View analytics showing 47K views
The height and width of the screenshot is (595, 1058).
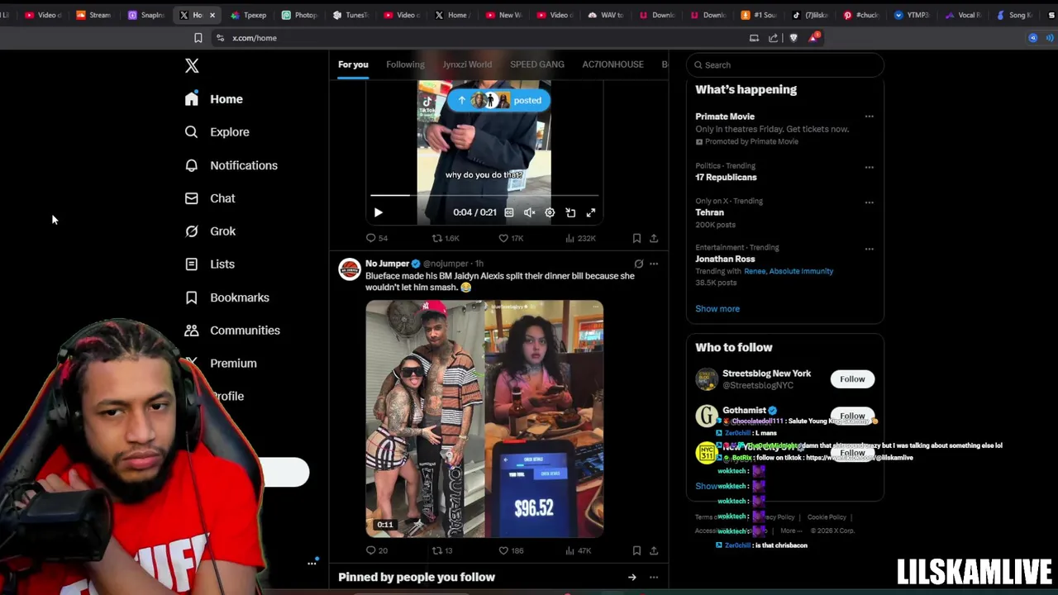point(579,550)
